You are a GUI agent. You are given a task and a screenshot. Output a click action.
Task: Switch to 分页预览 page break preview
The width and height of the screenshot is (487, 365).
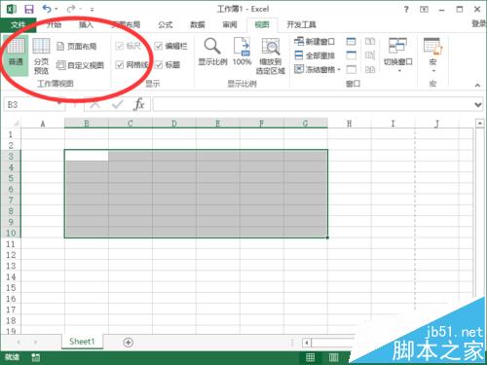point(41,55)
